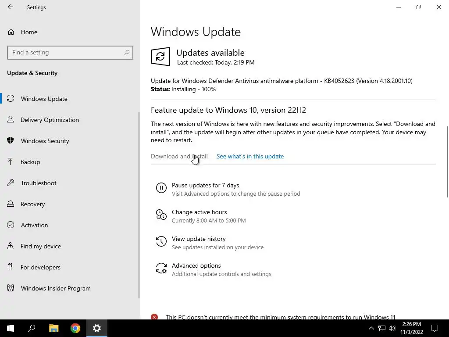The width and height of the screenshot is (449, 337).
Task: Click the Delivery Optimization sidebar icon
Action: click(x=11, y=119)
